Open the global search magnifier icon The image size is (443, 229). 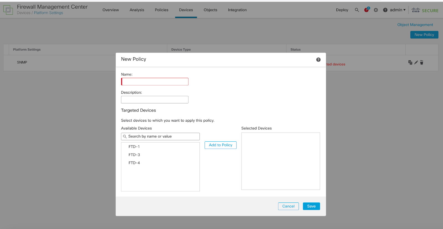tap(357, 10)
